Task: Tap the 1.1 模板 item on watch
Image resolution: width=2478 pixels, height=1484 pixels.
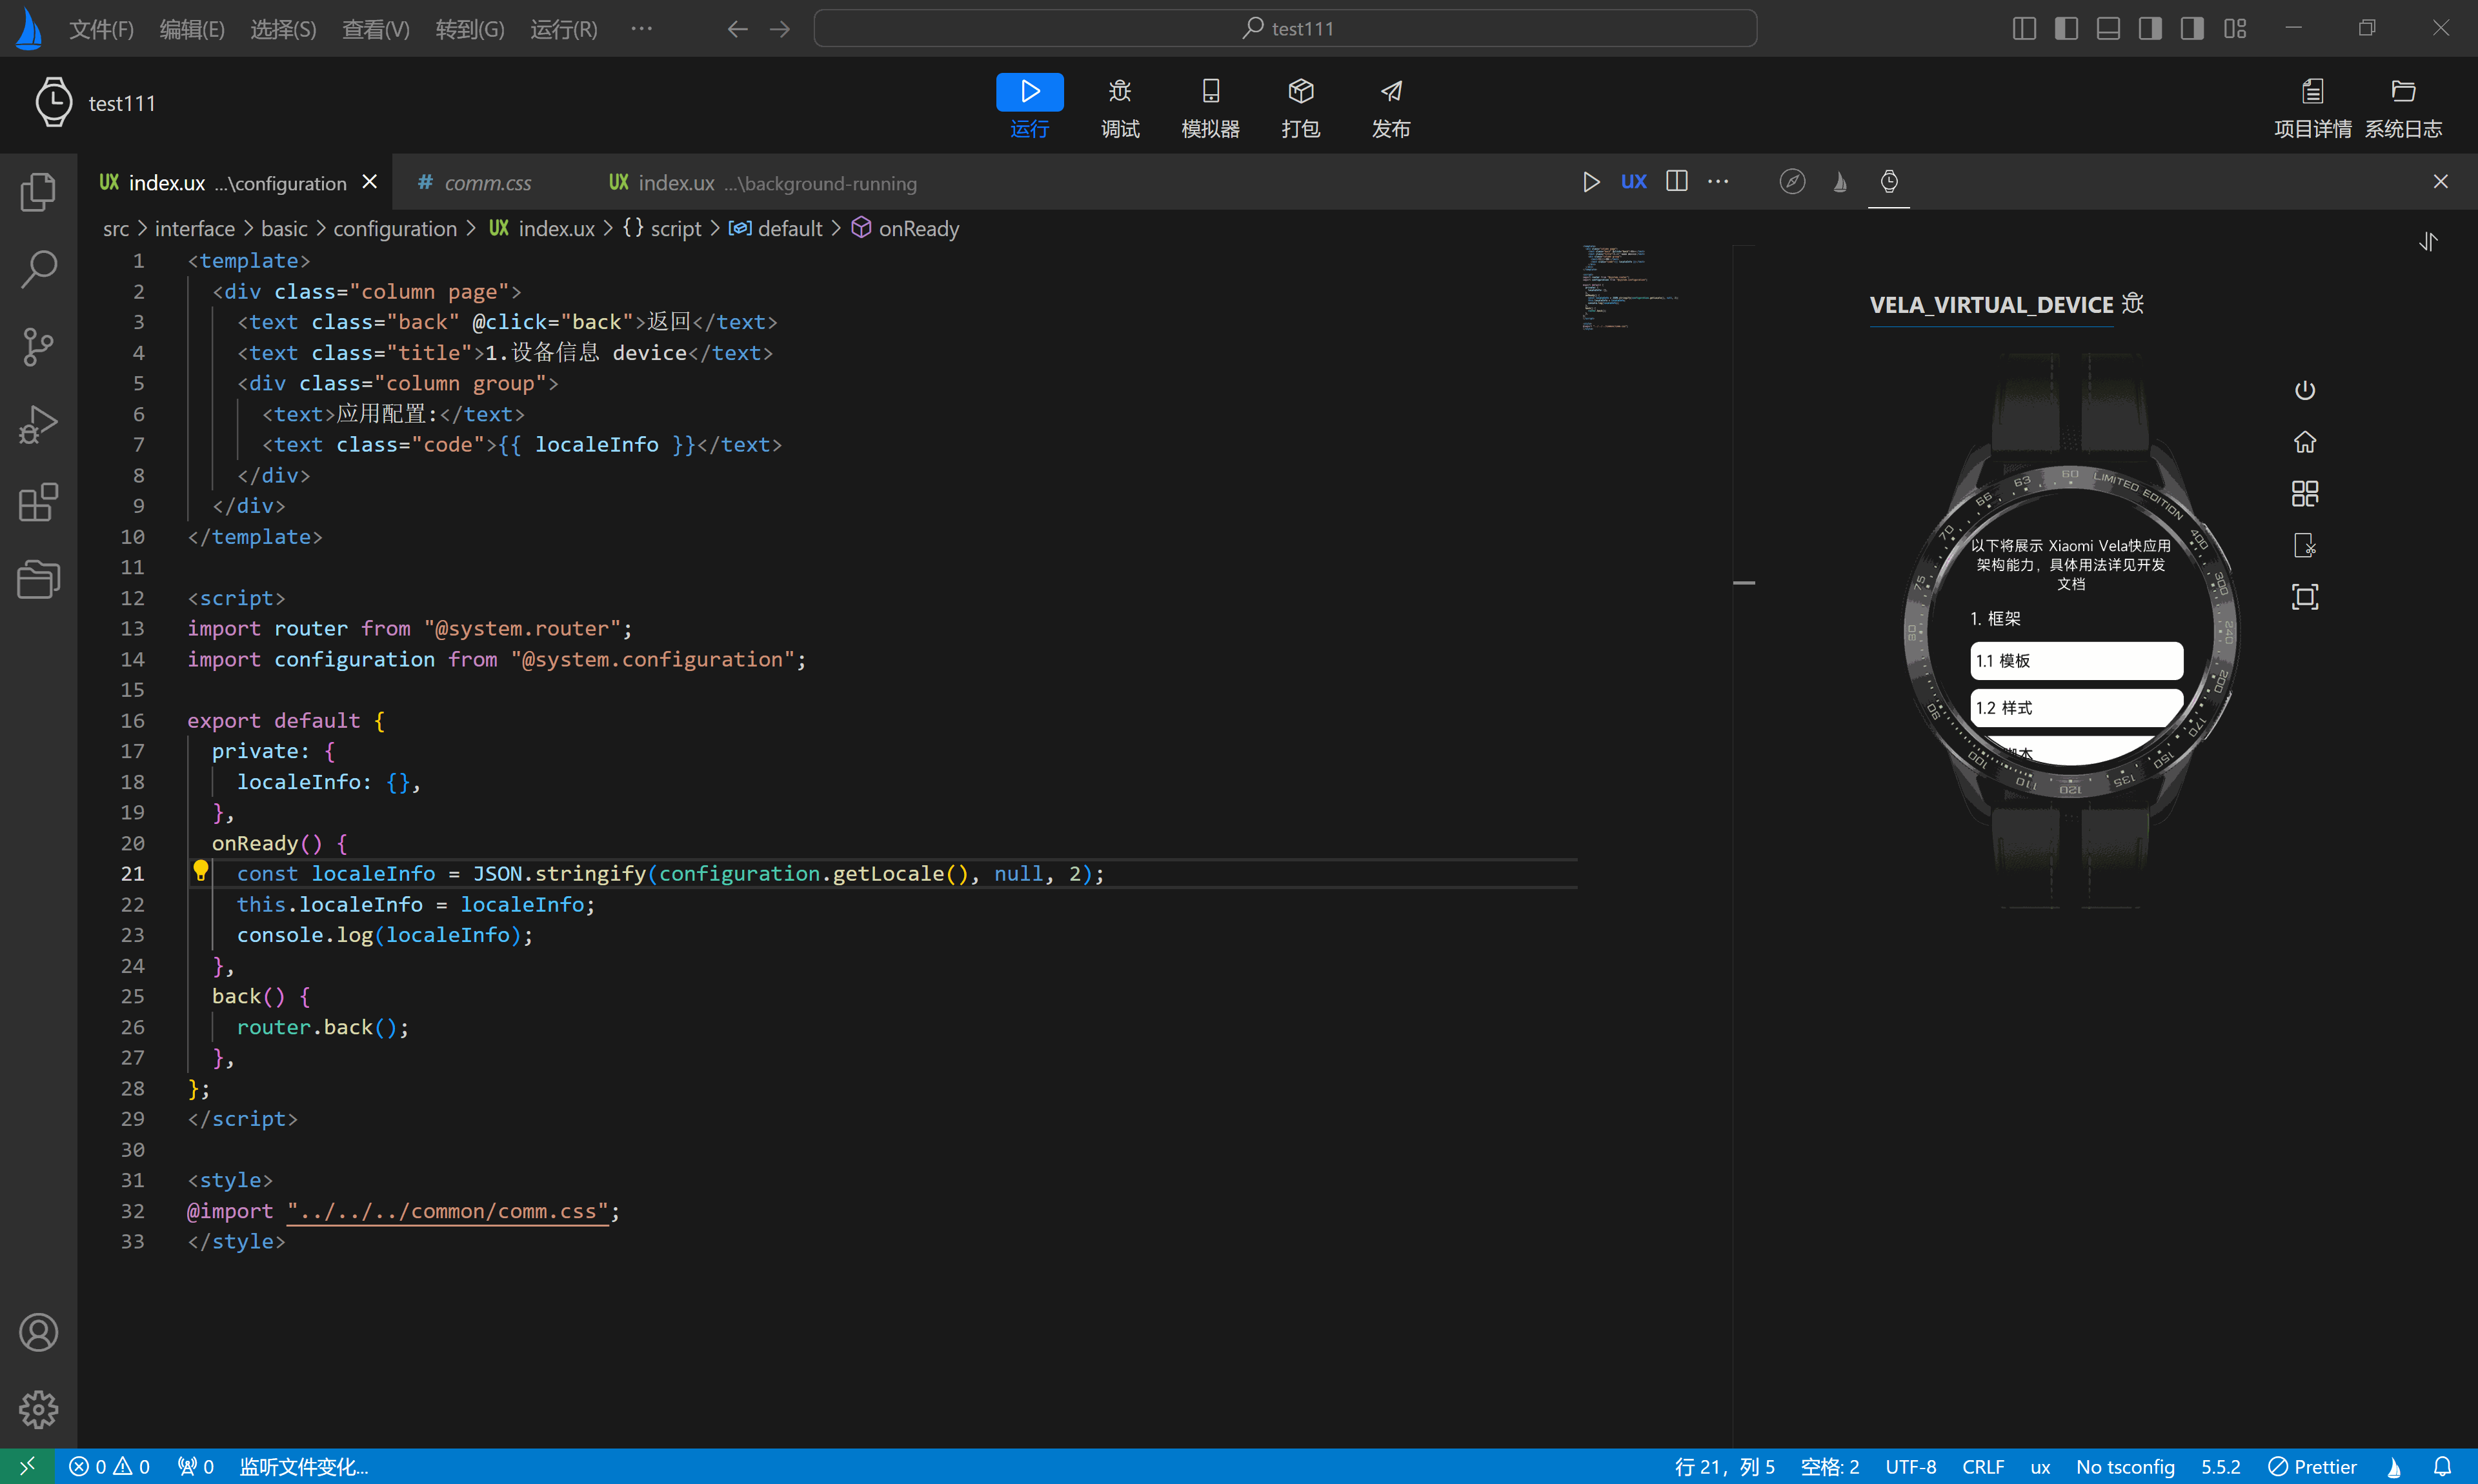Action: pyautogui.click(x=2075, y=660)
